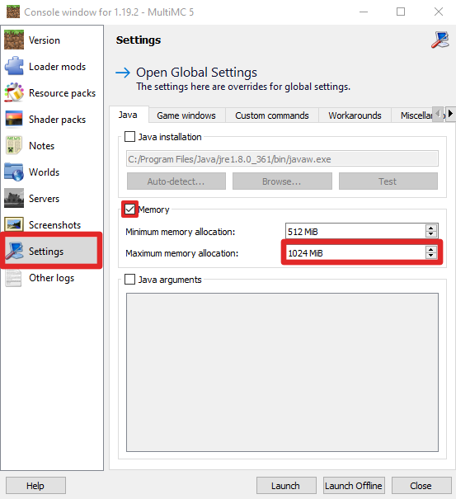Enable the Java arguments checkbox

pos(129,279)
